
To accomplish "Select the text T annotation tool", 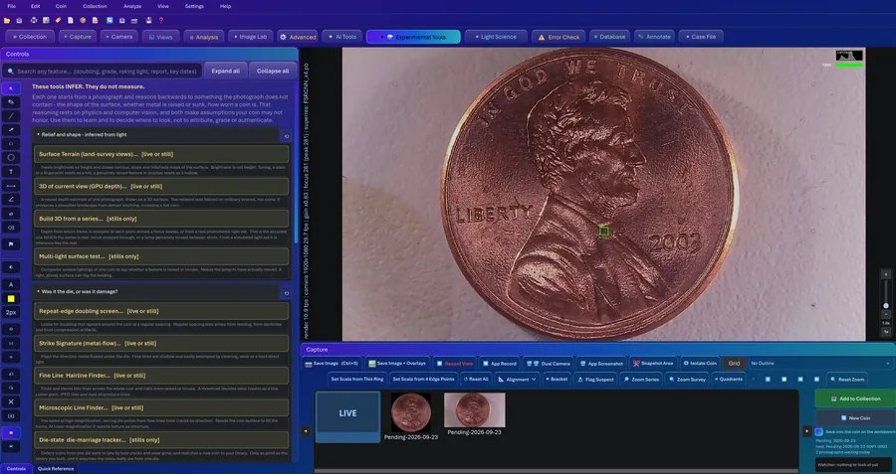I will (x=11, y=172).
